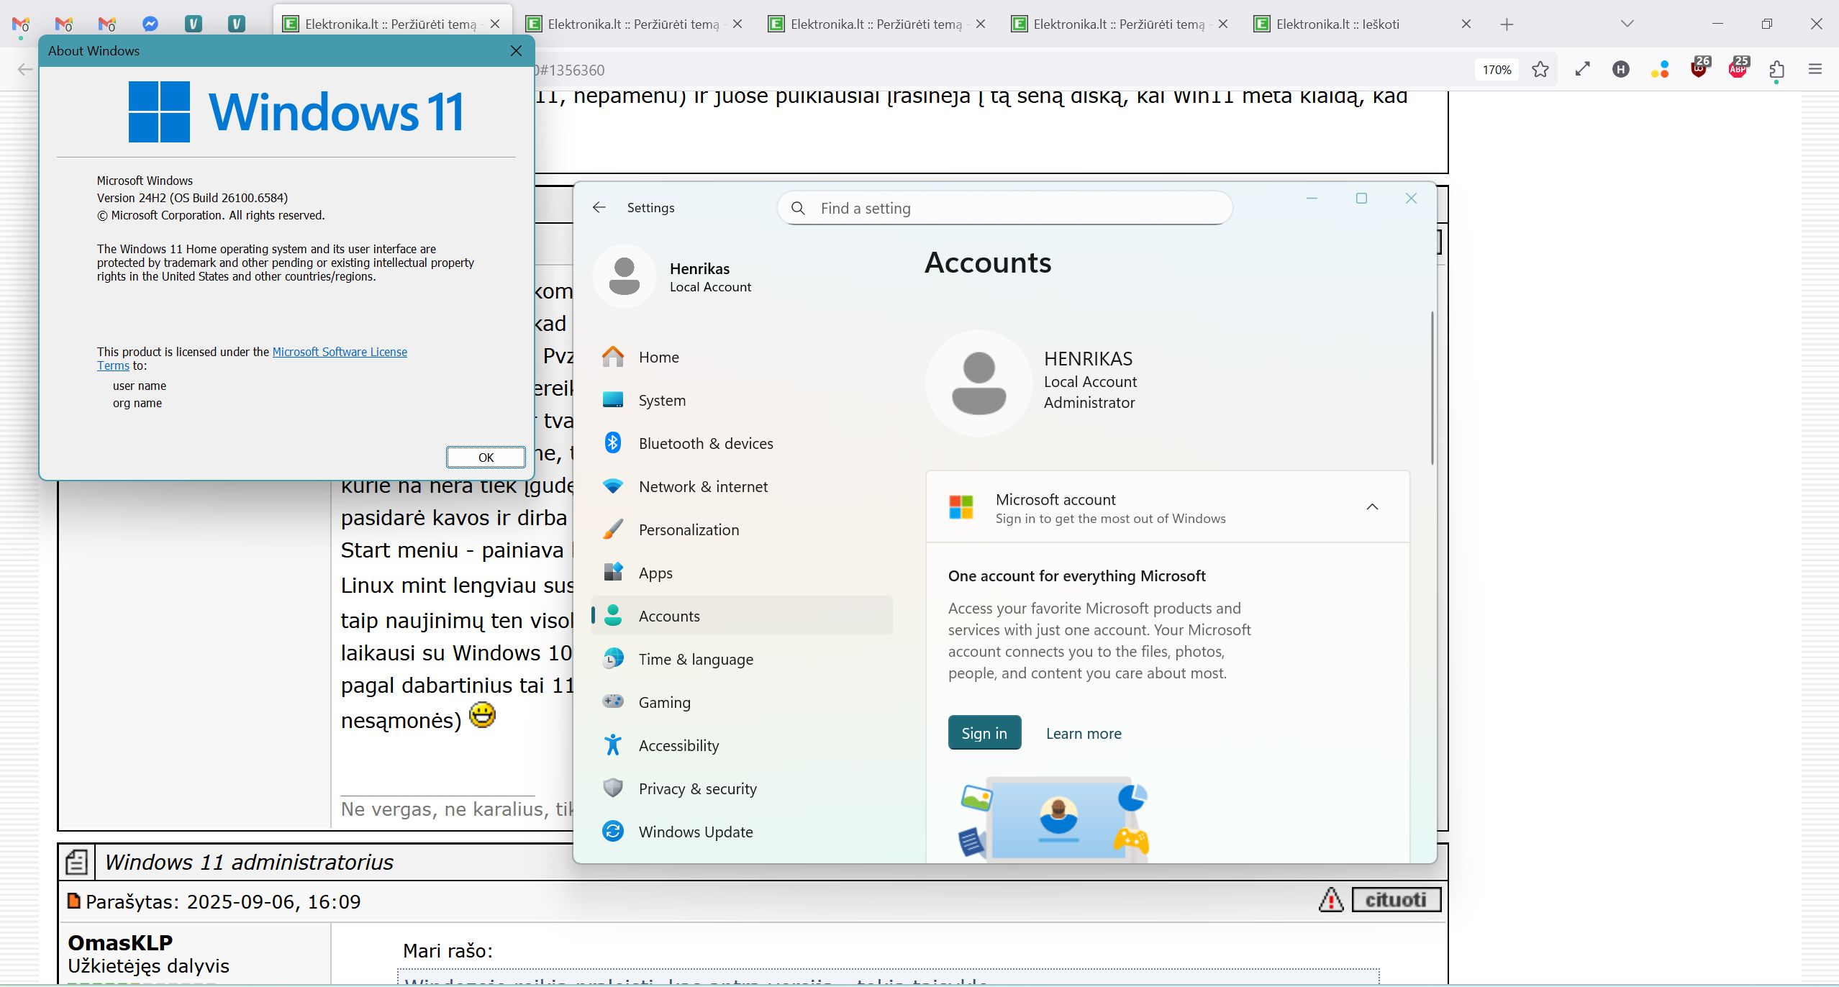This screenshot has width=1839, height=987.
Task: Open Home in Settings sidebar
Action: click(742, 357)
